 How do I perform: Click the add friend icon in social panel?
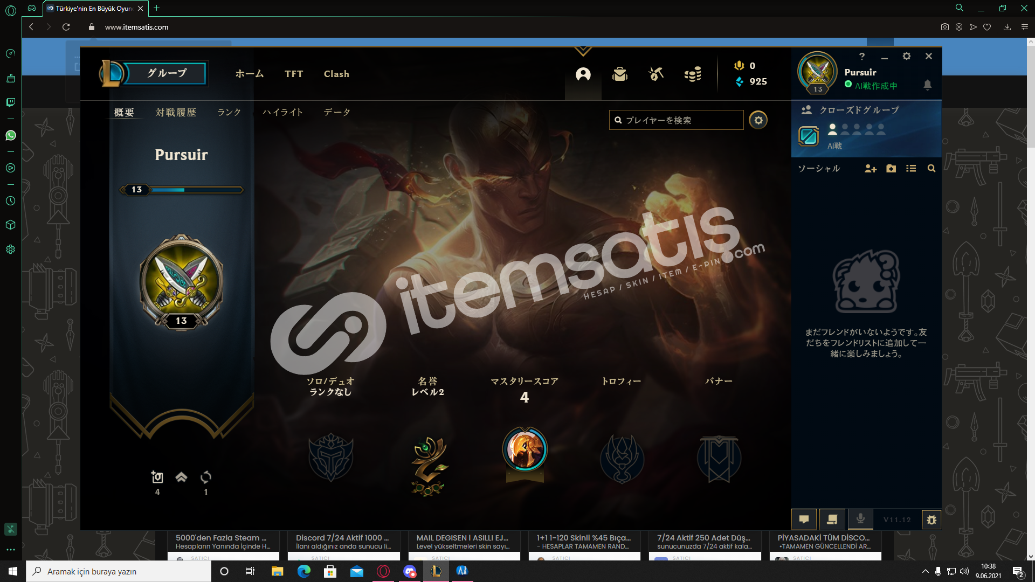(x=871, y=169)
